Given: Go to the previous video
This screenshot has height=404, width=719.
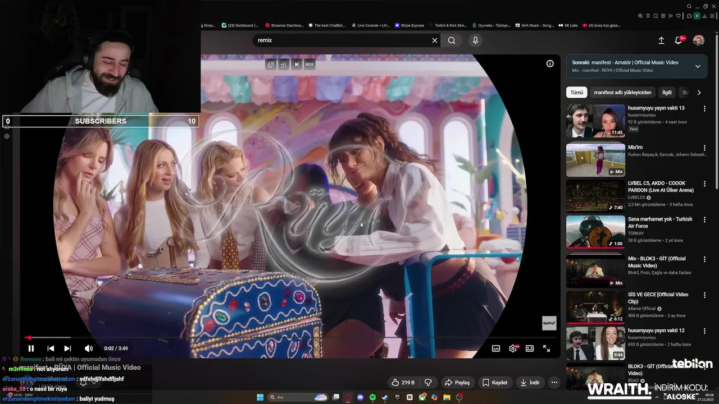Looking at the screenshot, I should [50, 348].
